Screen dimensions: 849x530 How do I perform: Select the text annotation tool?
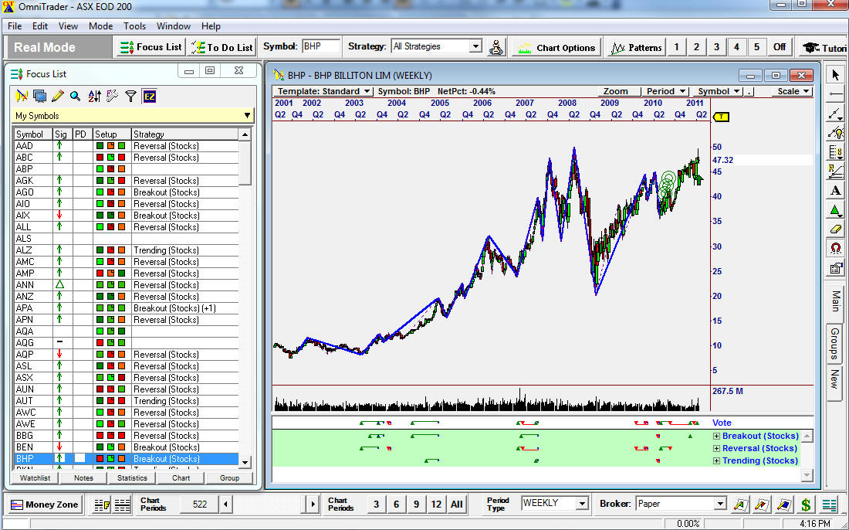[x=835, y=191]
